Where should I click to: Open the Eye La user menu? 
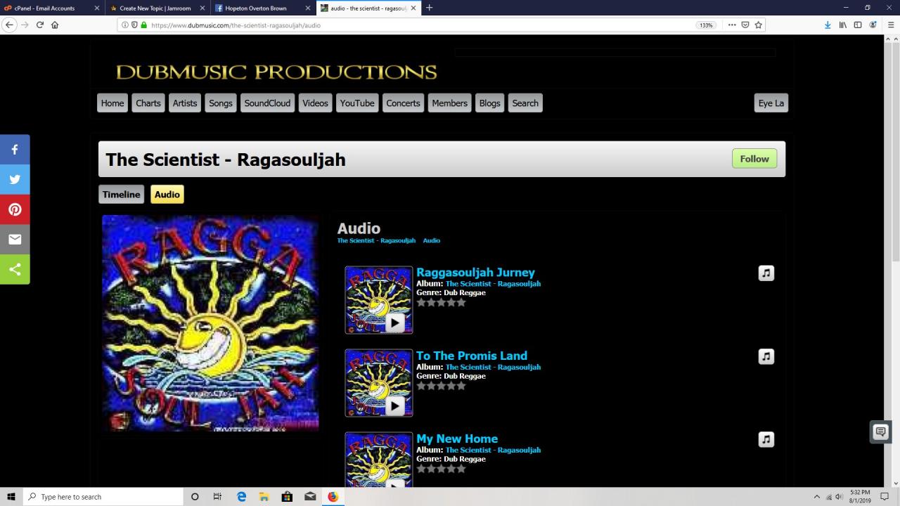click(x=771, y=103)
